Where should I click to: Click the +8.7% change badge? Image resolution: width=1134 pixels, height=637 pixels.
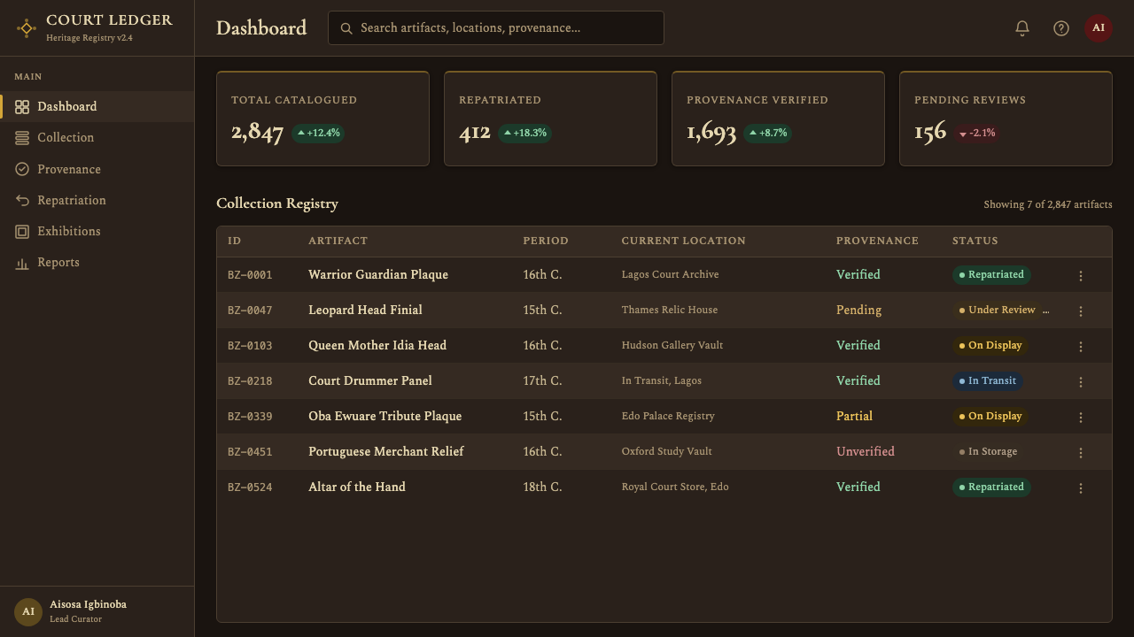pos(767,134)
